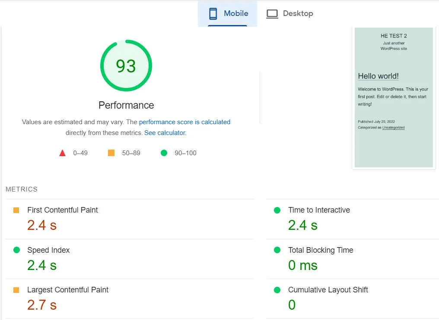Click the green circle beside Speed Index
The image size is (439, 320).
[16, 250]
